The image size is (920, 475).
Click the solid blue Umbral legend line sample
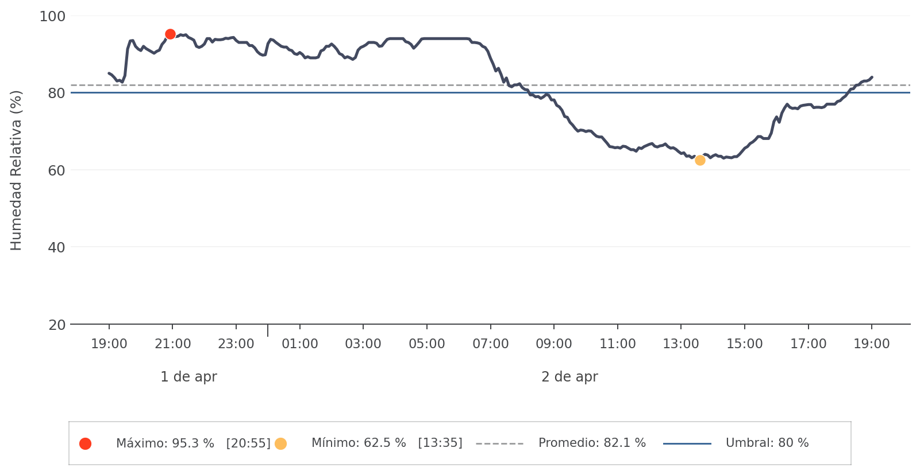[x=687, y=443]
